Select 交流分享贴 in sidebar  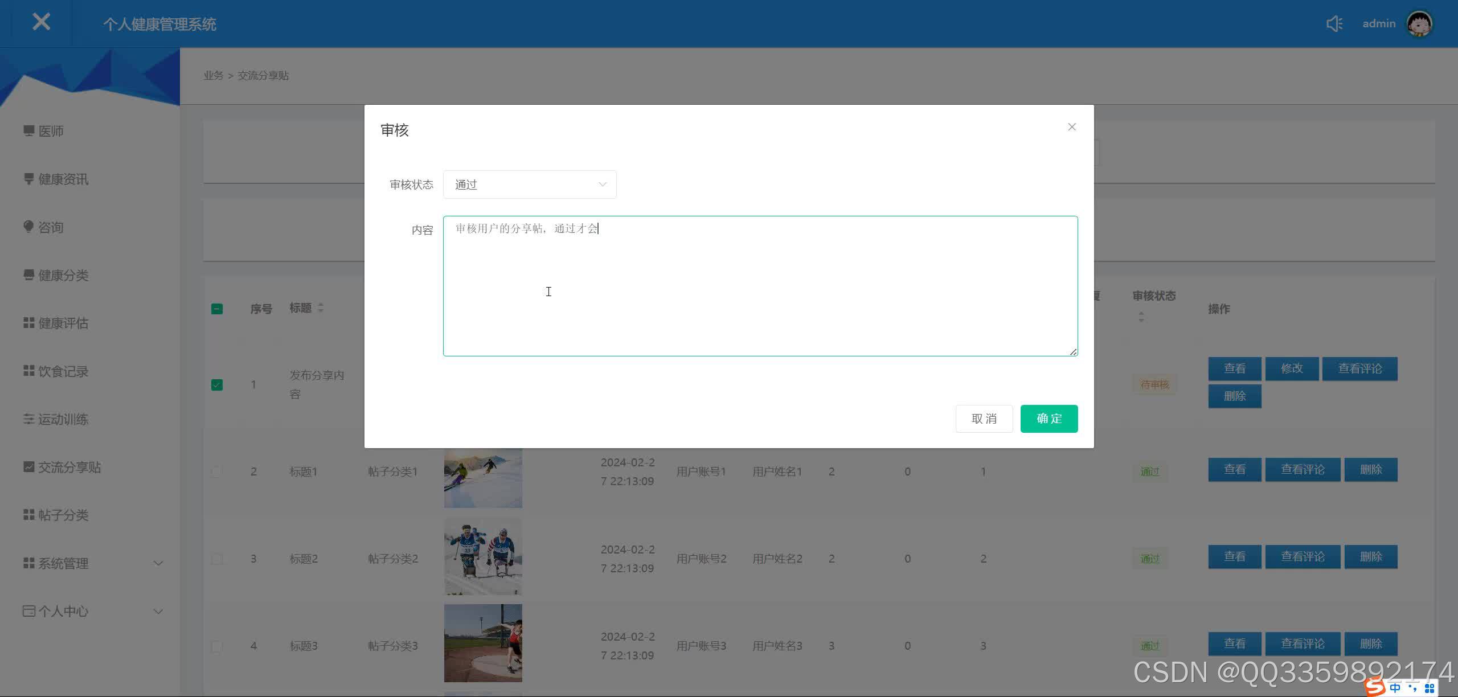(69, 467)
